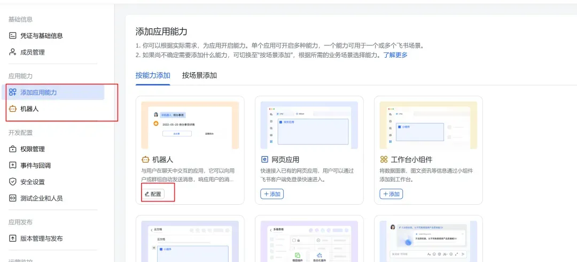Click the 添加应用能力 grid icon
The height and width of the screenshot is (262, 577).
click(x=12, y=92)
